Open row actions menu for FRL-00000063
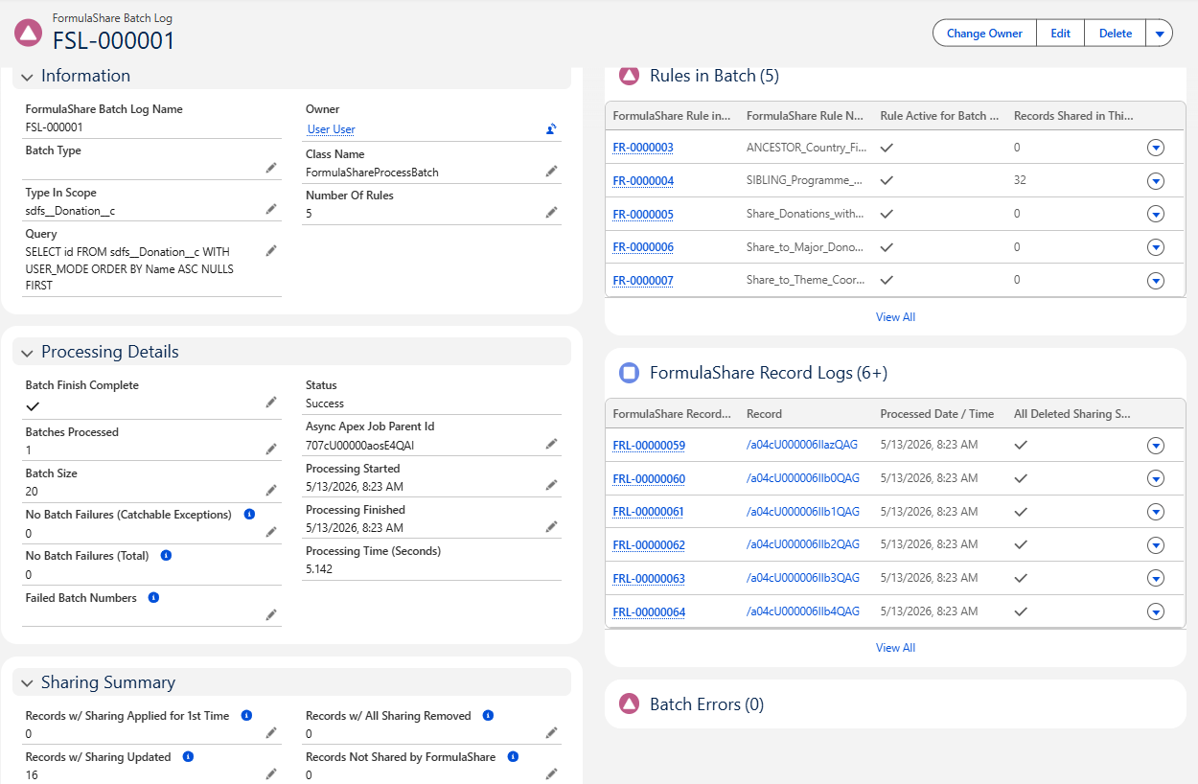Screen dimensions: 1198x784 1155,578
